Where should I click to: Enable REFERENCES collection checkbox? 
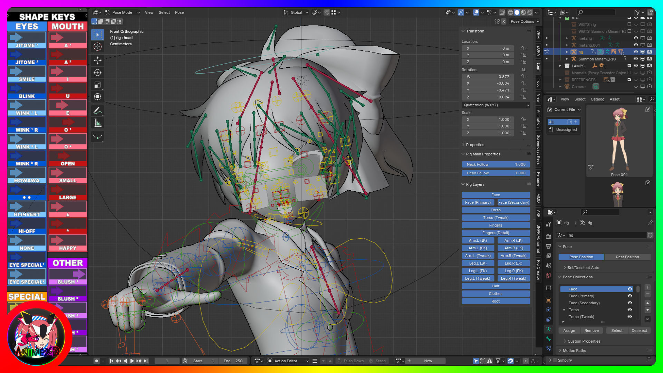coord(629,80)
